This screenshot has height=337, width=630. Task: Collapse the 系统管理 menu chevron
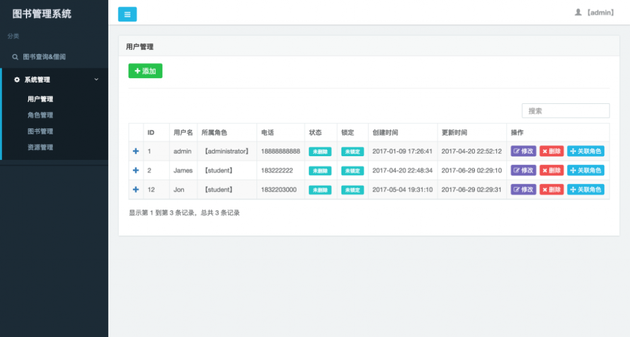(96, 79)
